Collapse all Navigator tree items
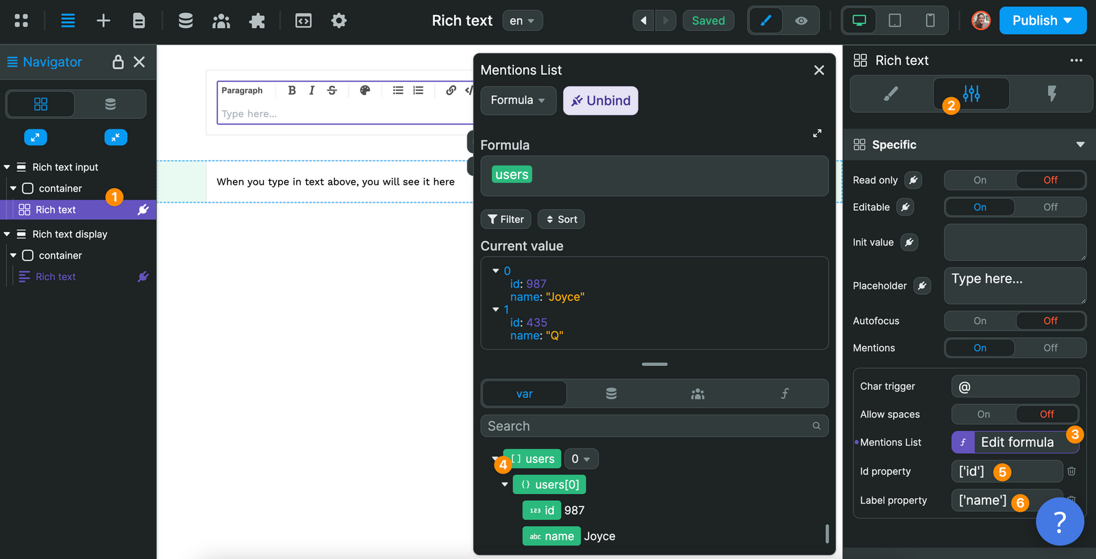This screenshot has width=1096, height=559. pos(116,137)
